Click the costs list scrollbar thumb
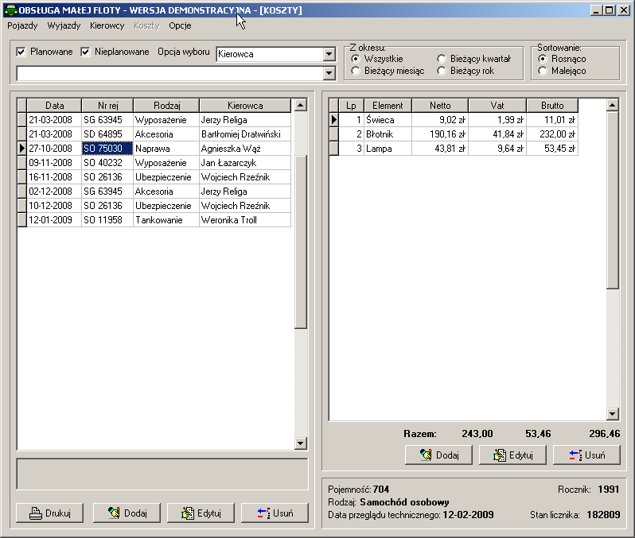Viewport: 635px width, 538px height. 300,242
